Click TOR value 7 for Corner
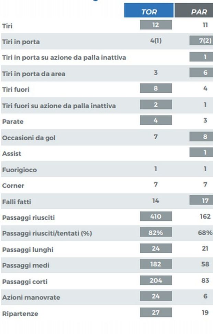This screenshot has width=213, height=334. tap(156, 184)
